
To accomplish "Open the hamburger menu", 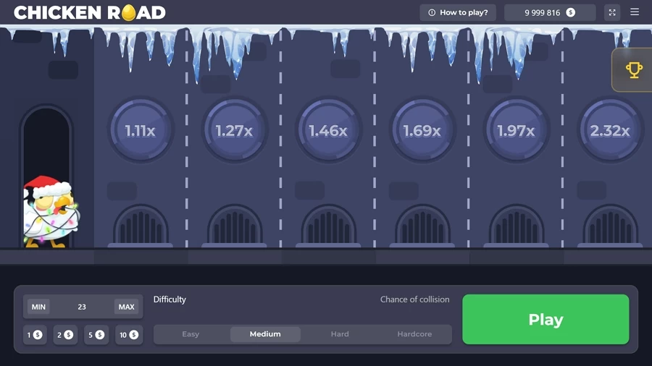I will click(x=635, y=12).
